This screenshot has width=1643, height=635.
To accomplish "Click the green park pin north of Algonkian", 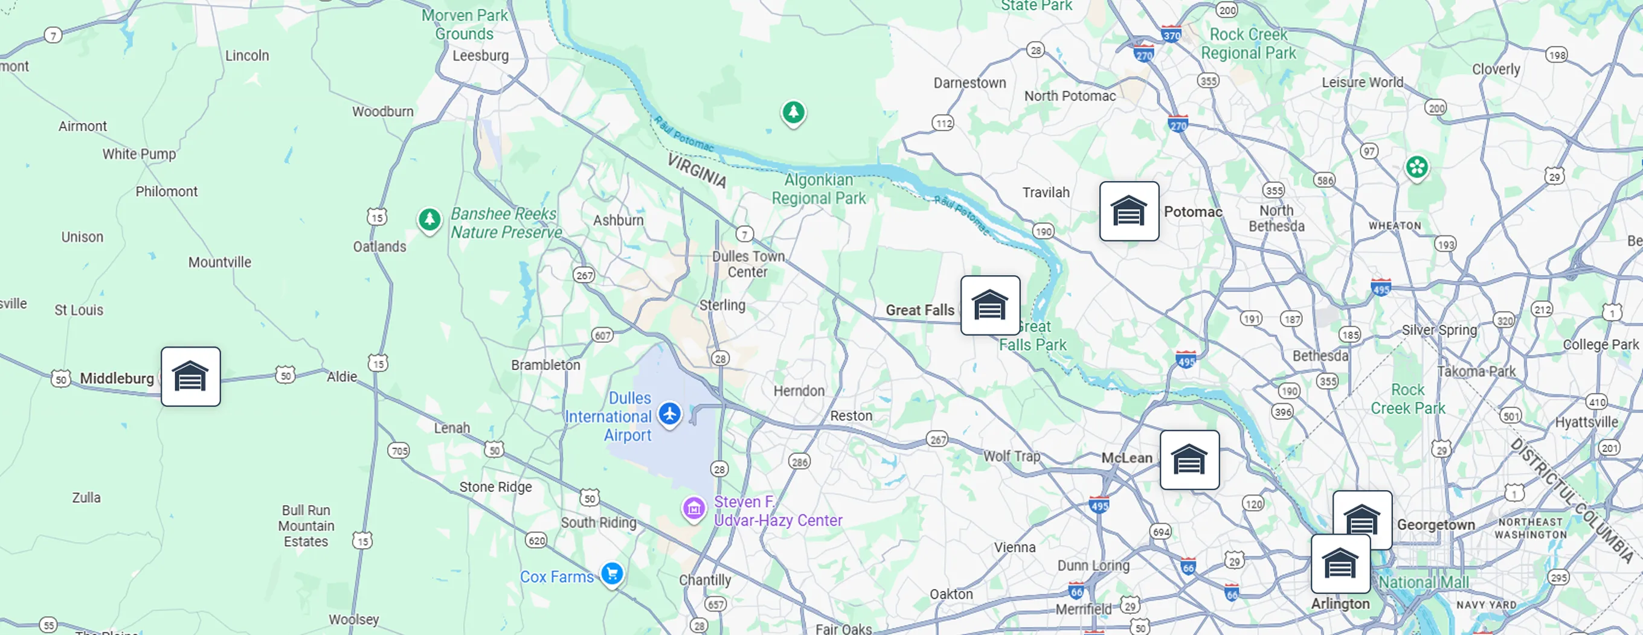I will [x=794, y=114].
